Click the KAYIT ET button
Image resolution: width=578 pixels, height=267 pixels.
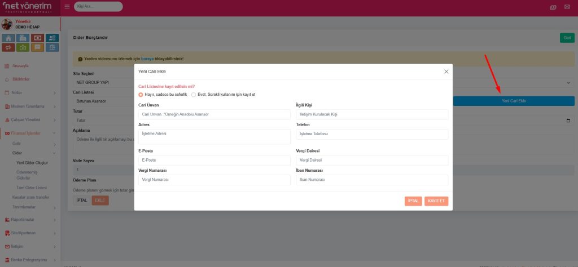pyautogui.click(x=436, y=201)
